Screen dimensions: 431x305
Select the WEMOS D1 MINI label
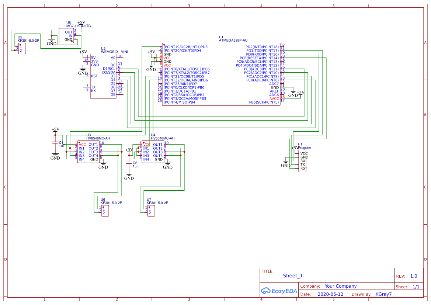(x=114, y=52)
